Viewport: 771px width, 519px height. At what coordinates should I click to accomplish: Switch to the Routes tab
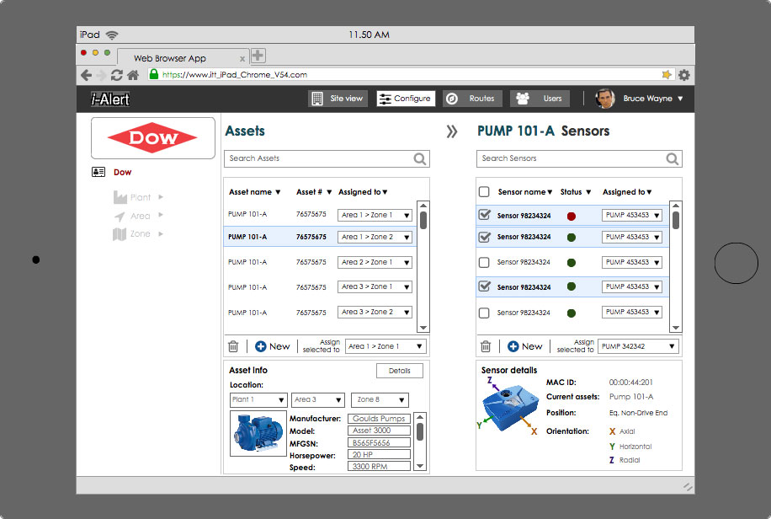click(473, 99)
